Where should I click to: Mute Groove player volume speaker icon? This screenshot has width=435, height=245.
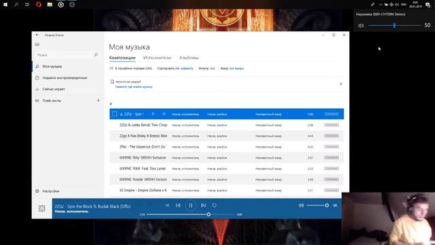pyautogui.click(x=301, y=206)
